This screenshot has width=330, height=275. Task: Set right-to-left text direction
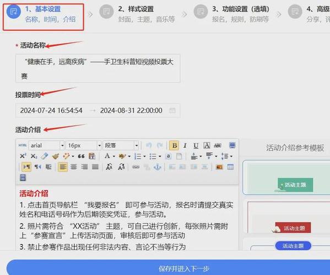(x=37, y=167)
